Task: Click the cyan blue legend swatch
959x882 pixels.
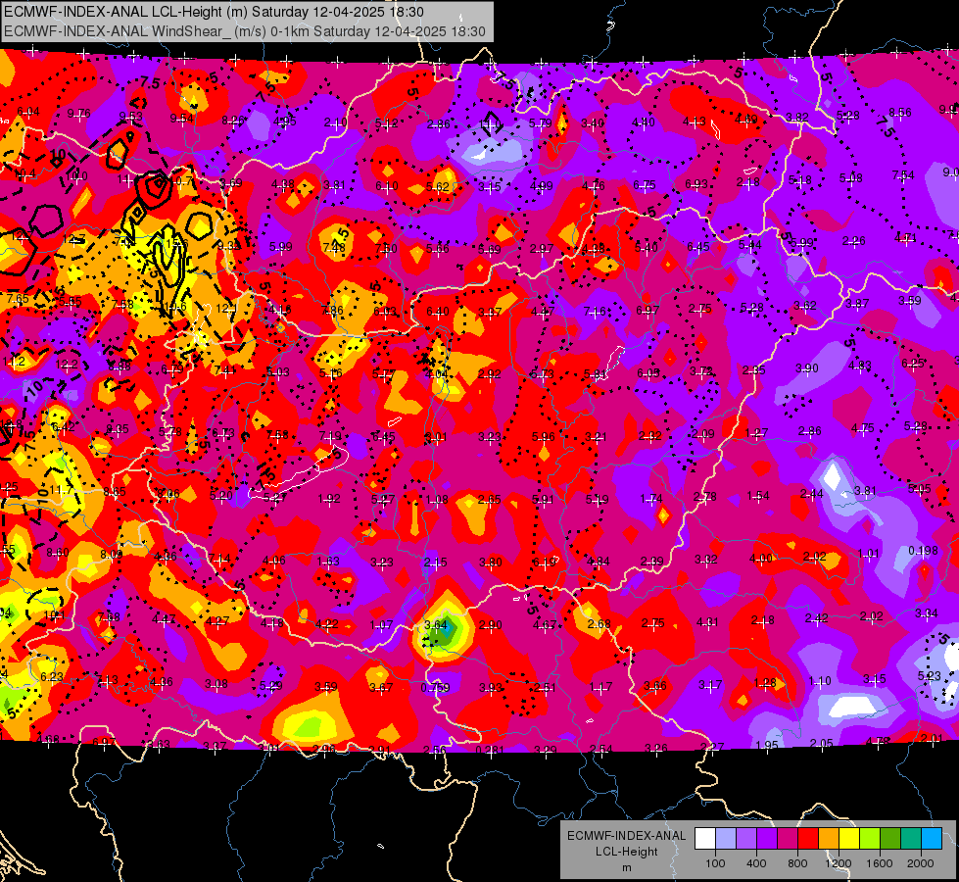Action: pos(932,838)
